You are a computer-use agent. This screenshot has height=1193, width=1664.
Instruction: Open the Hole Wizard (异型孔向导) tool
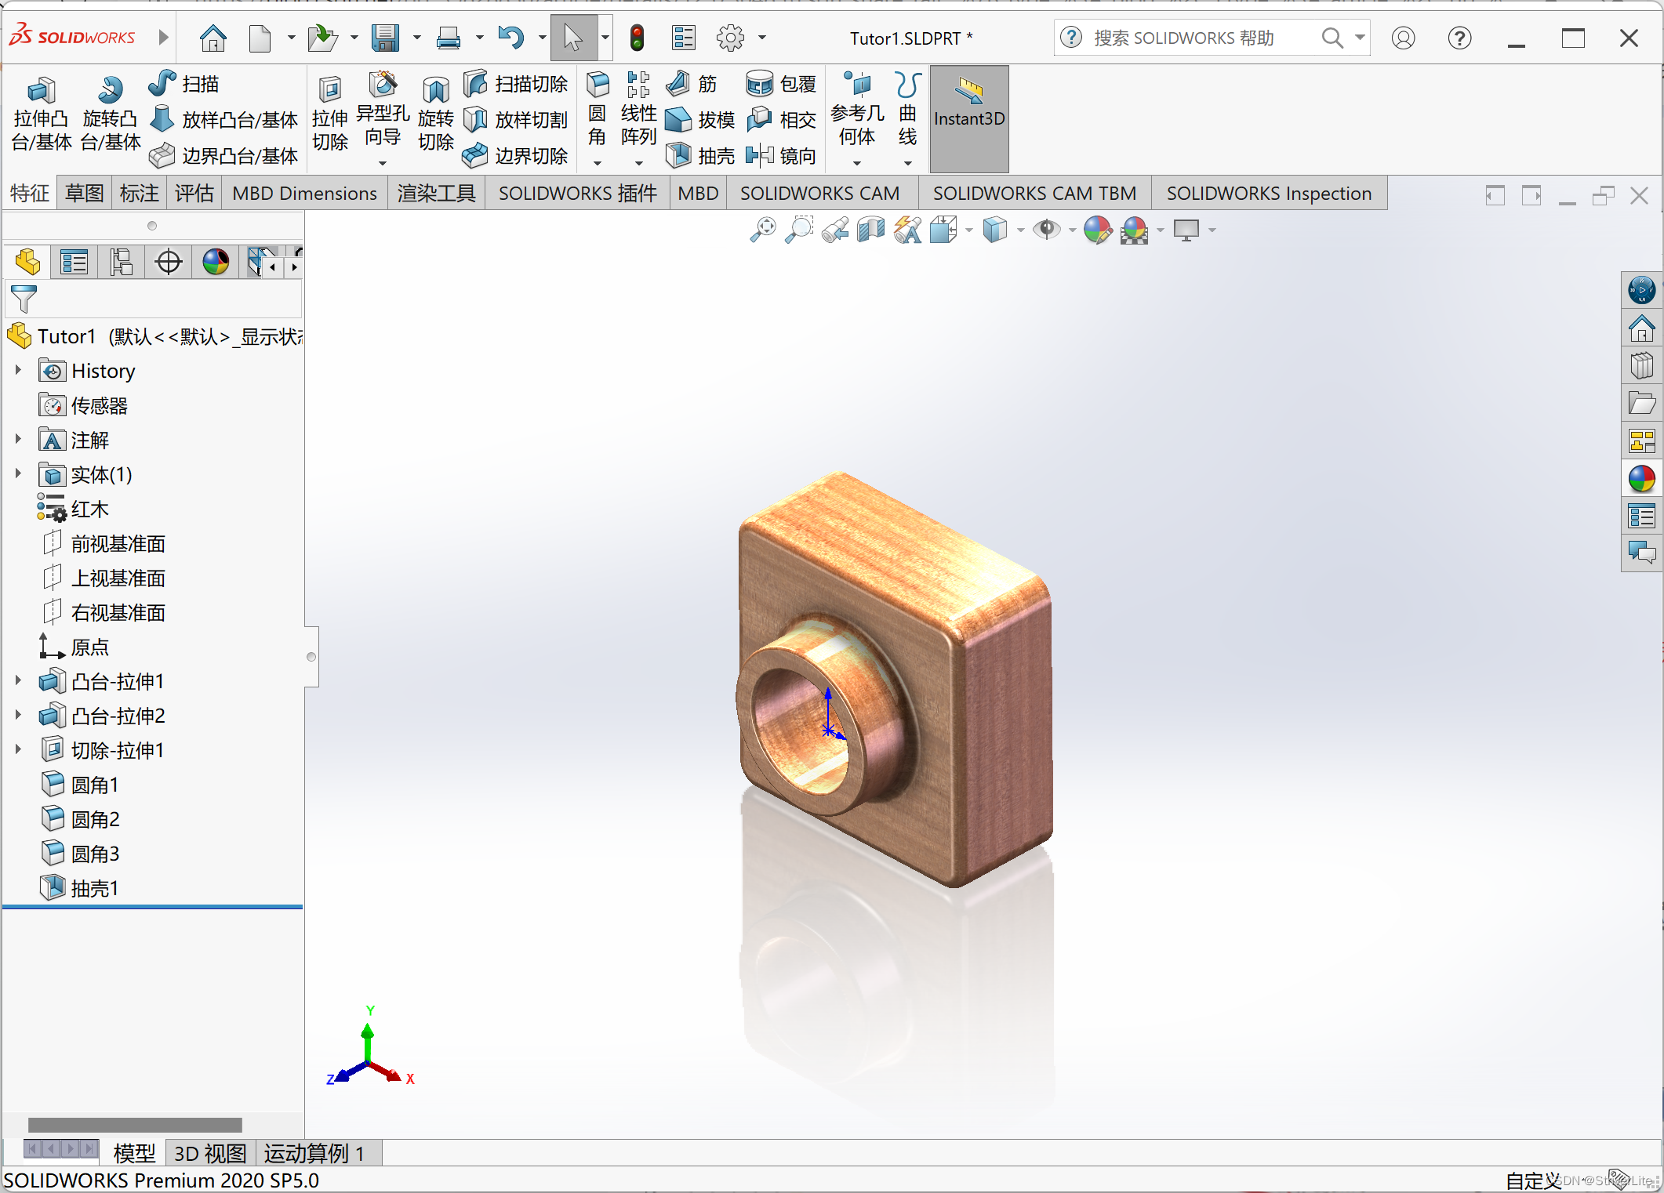coord(383,110)
